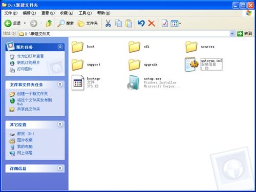Click the 'upgrade' folder name text
Screen dimensions: 256x192
151,65
